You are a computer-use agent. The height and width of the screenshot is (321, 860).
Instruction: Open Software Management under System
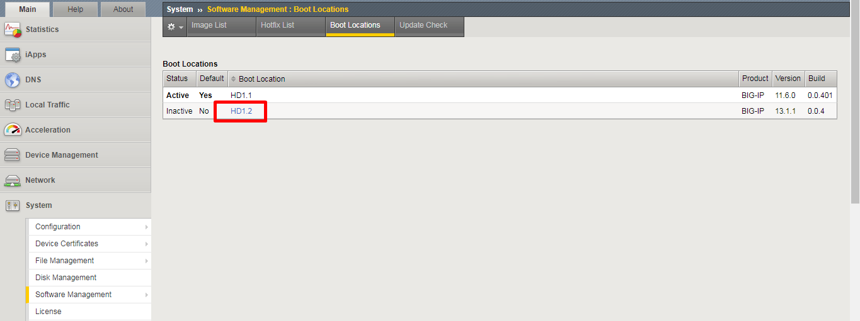pyautogui.click(x=89, y=295)
